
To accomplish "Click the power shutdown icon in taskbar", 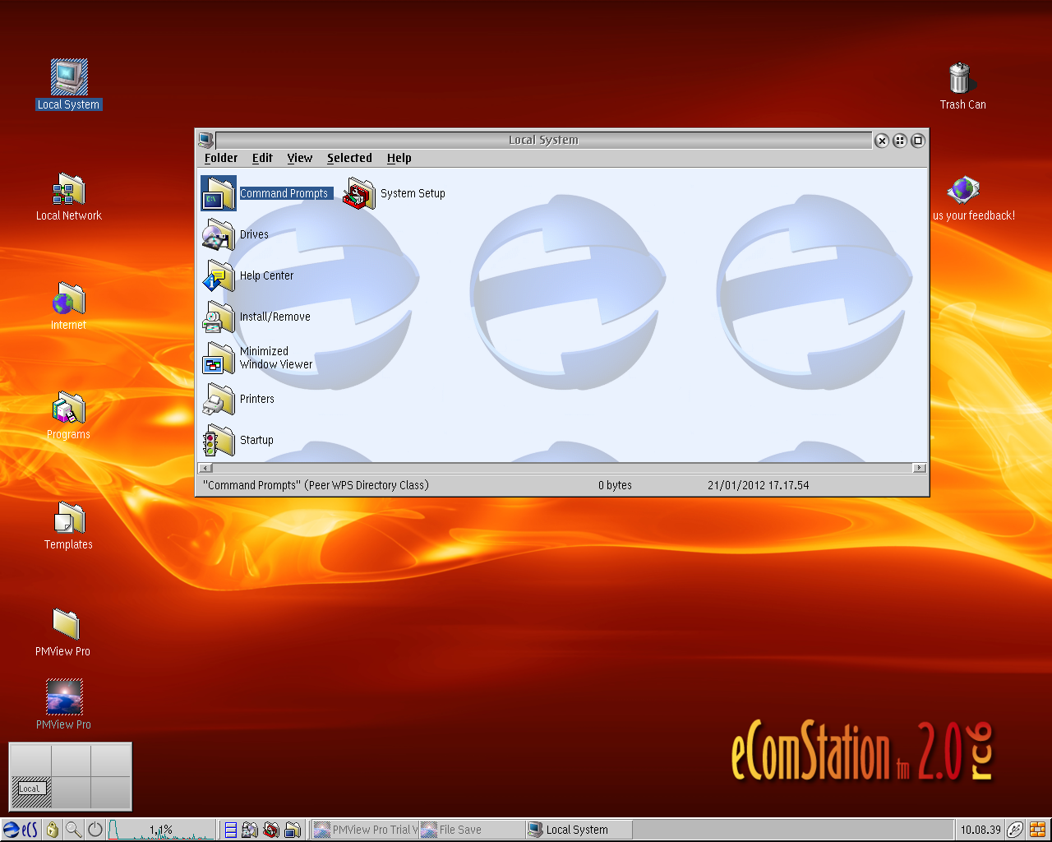I will pyautogui.click(x=95, y=830).
